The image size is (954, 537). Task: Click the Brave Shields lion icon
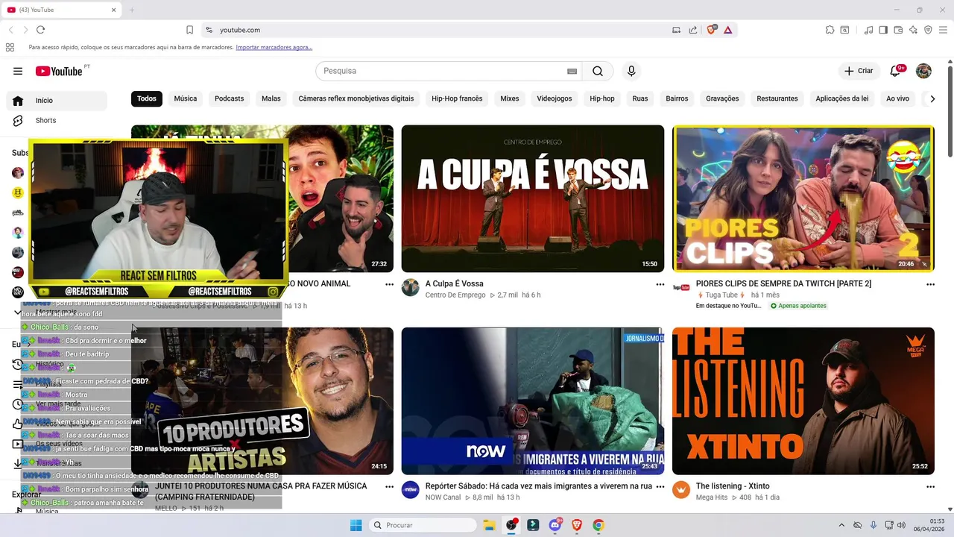coord(711,30)
